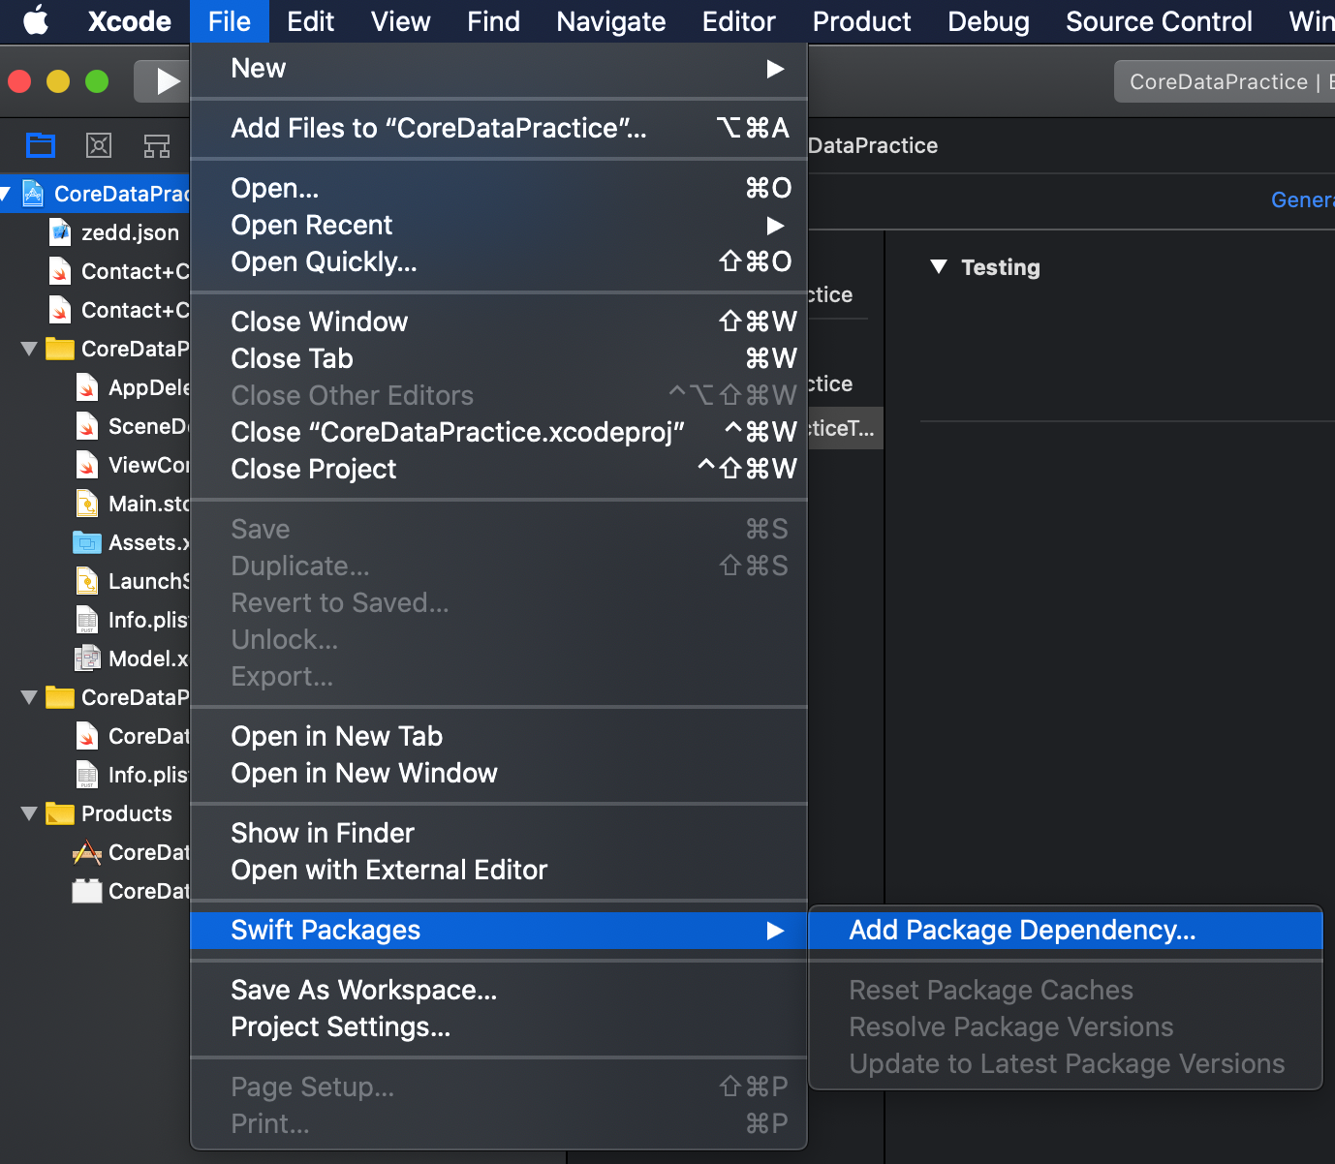Open the Find menu

click(493, 21)
